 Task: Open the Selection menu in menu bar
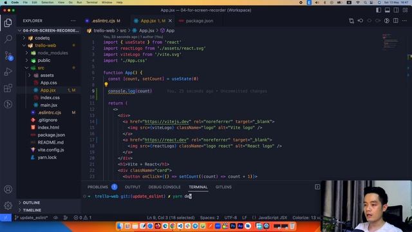tap(47, 3)
